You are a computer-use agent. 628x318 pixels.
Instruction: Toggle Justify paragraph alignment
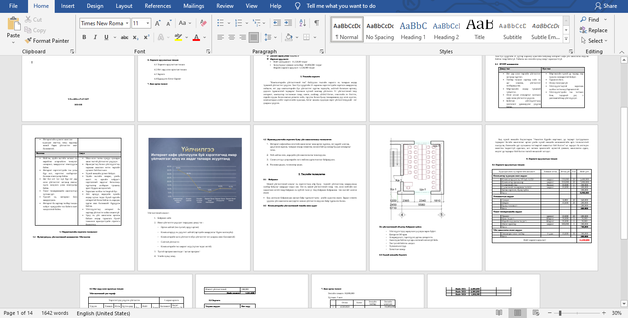(x=253, y=37)
